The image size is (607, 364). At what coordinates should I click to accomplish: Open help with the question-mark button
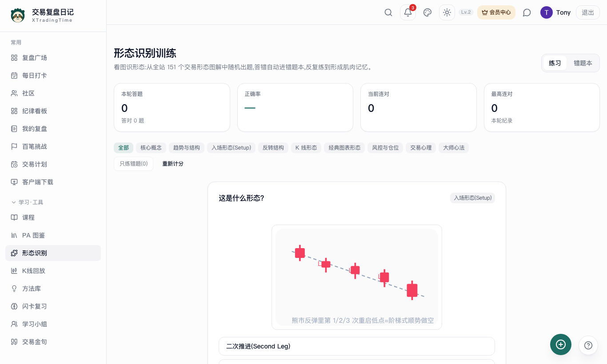click(588, 345)
